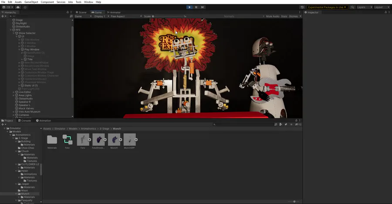Expand the FatzShowb model asset arrow
Viewport: 392px width, 204px height.
105,140
